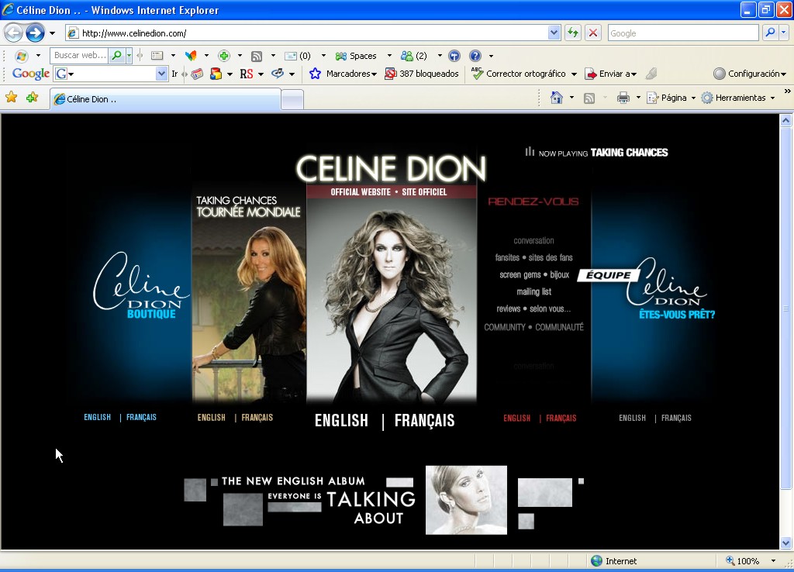794x572 pixels.
Task: Open the Herramientas menu
Action: pyautogui.click(x=737, y=98)
